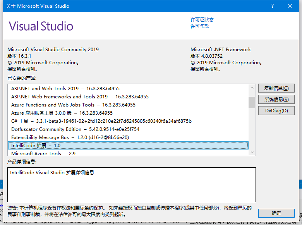Select Extensibility Message Bus row
302x225 pixels.
pos(128,137)
